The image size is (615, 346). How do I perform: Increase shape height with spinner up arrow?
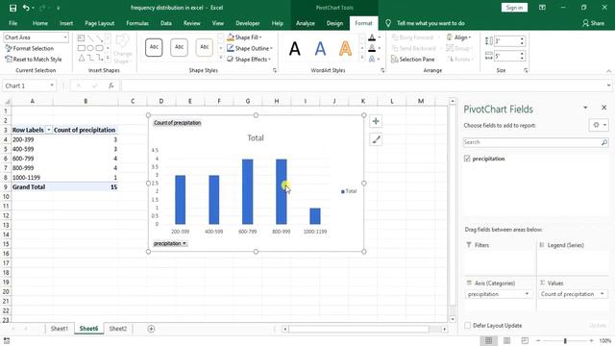click(522, 38)
